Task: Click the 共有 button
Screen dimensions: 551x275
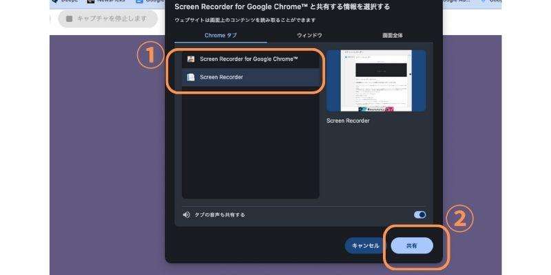Action: click(x=411, y=246)
